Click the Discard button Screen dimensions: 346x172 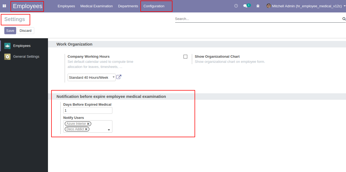[x=26, y=30]
